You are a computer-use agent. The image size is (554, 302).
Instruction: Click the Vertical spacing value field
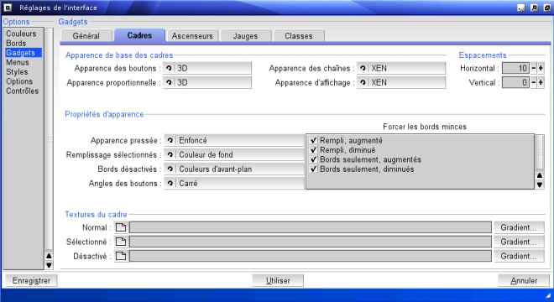coord(515,83)
